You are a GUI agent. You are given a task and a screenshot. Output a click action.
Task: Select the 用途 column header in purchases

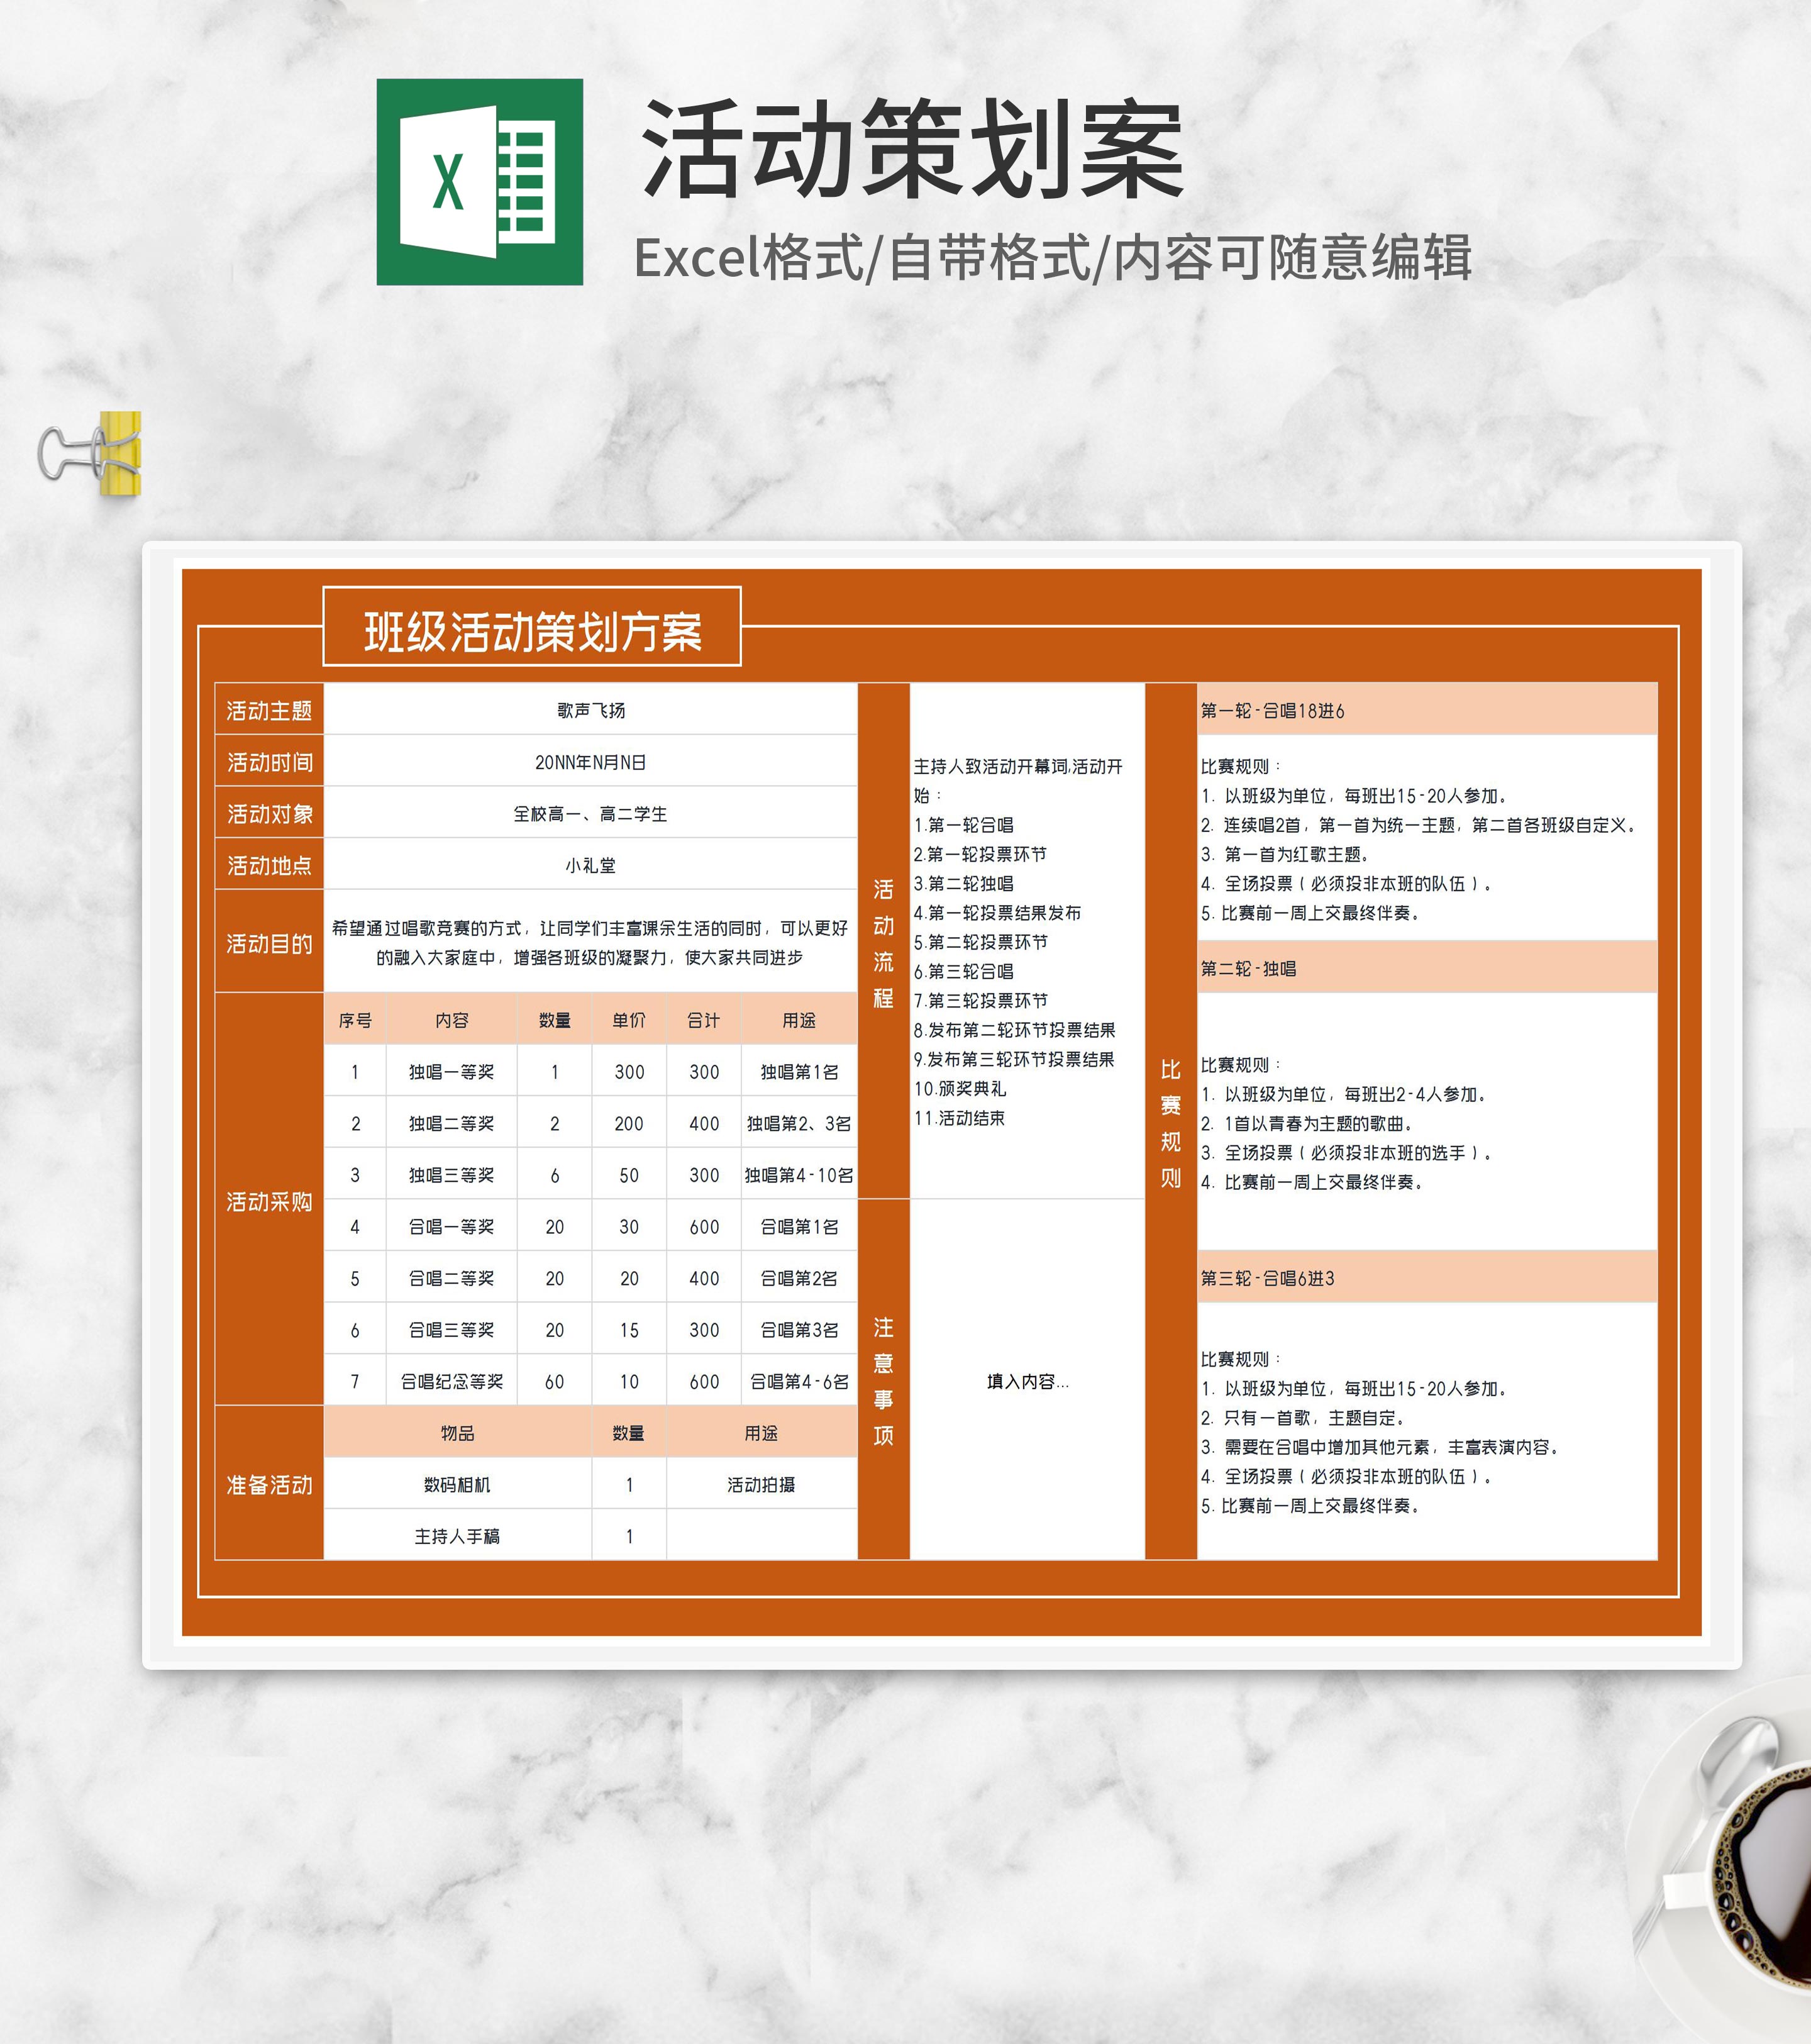pos(798,1020)
